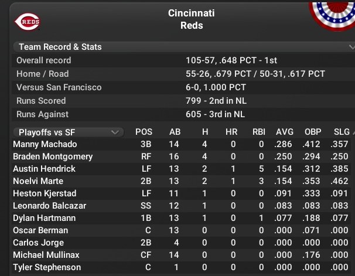Click the Overall record stat row
This screenshot has height=276, width=355.
tap(176, 60)
